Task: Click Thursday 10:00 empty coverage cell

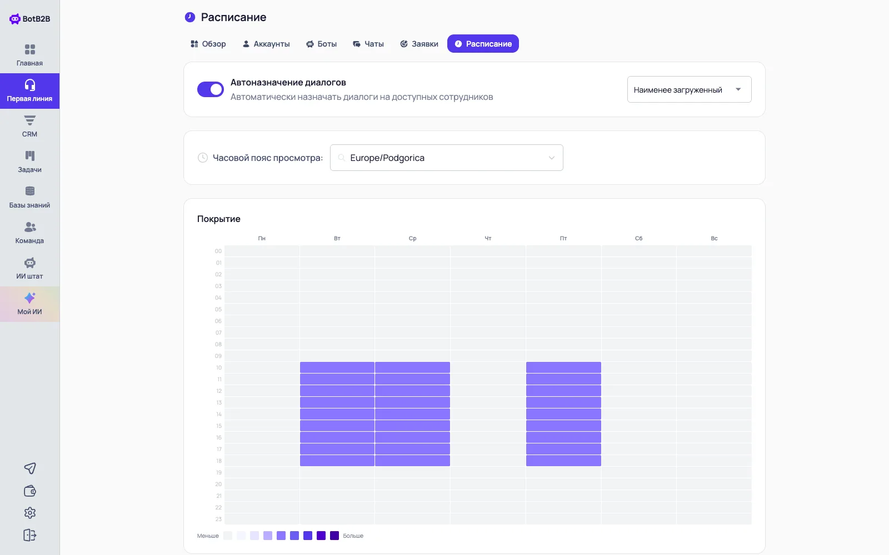Action: (488, 367)
